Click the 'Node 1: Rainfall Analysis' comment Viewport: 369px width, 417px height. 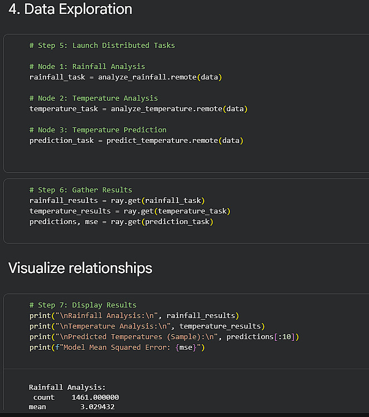point(89,66)
